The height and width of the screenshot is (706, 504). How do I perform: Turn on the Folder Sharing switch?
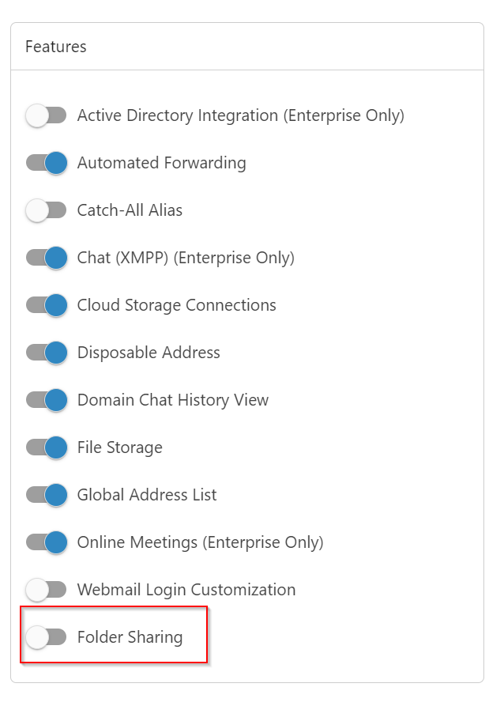(46, 637)
